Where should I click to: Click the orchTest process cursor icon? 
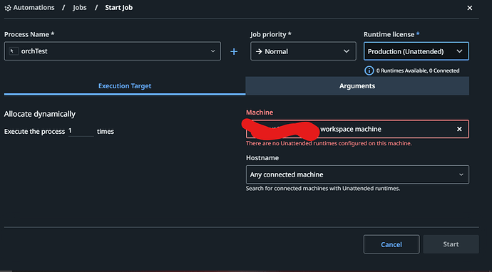[14, 51]
